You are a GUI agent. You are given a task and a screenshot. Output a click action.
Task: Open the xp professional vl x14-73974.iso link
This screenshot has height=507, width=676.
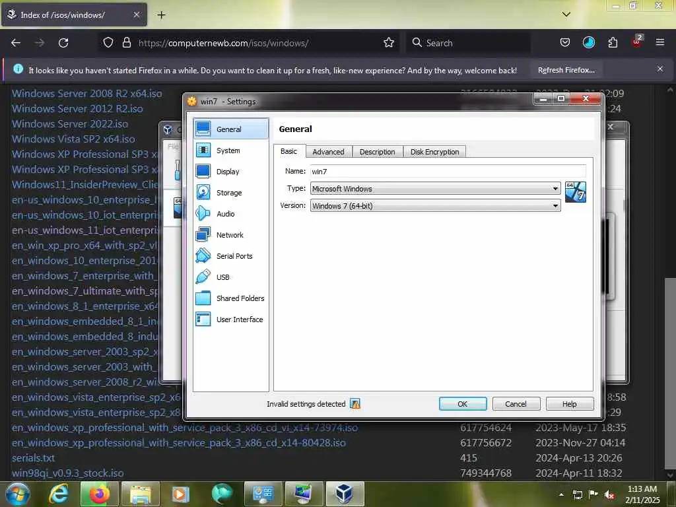pos(185,428)
